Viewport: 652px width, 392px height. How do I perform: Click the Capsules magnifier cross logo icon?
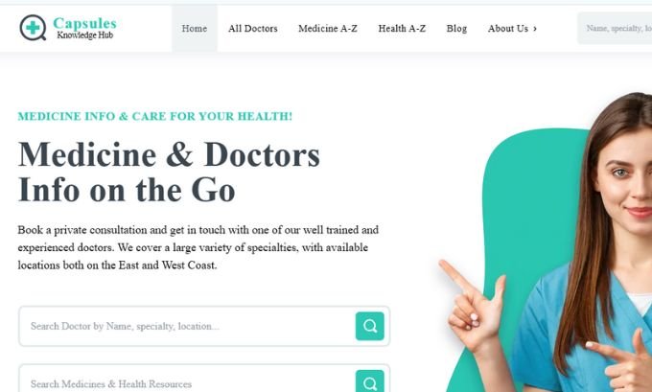tap(33, 28)
